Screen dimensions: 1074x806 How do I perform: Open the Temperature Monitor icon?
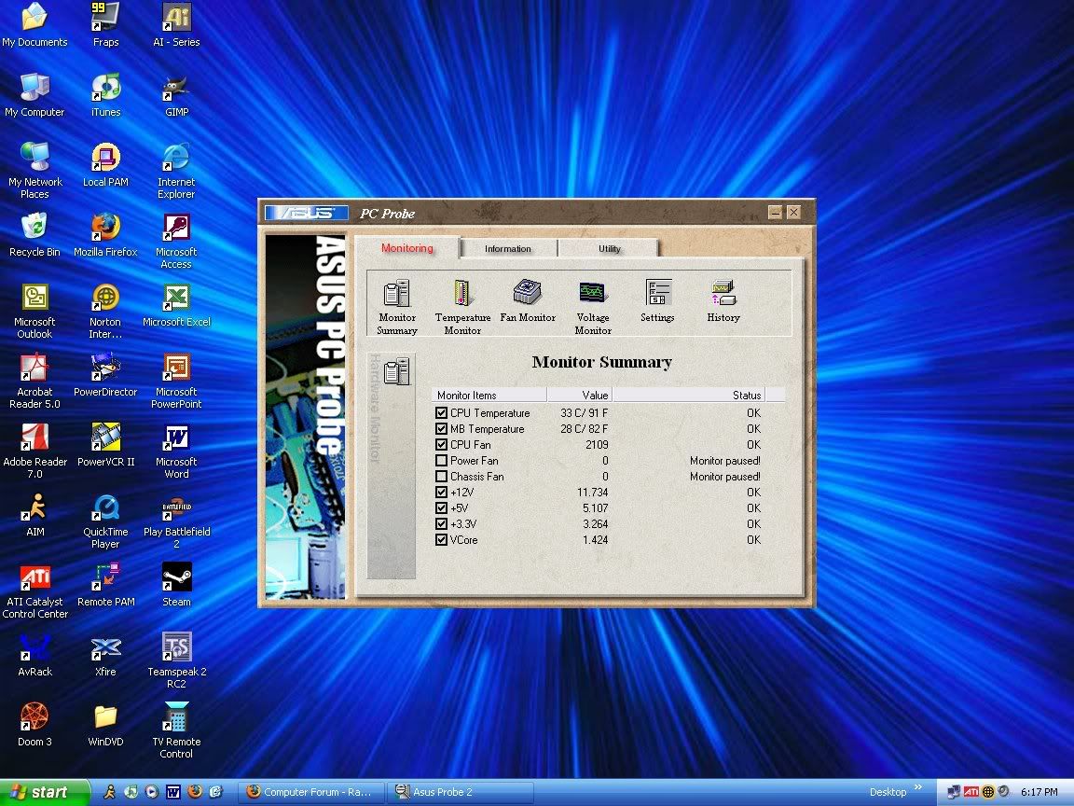click(462, 306)
